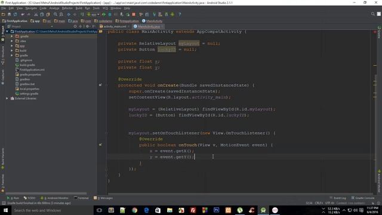382x215 pixels.
Task: Open the Messages tool window
Action: click(103, 198)
